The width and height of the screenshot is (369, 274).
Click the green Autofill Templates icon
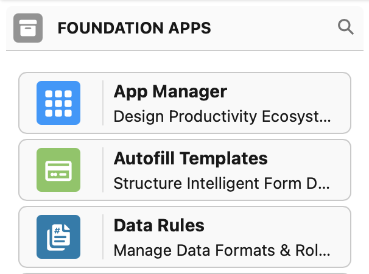[58, 170]
